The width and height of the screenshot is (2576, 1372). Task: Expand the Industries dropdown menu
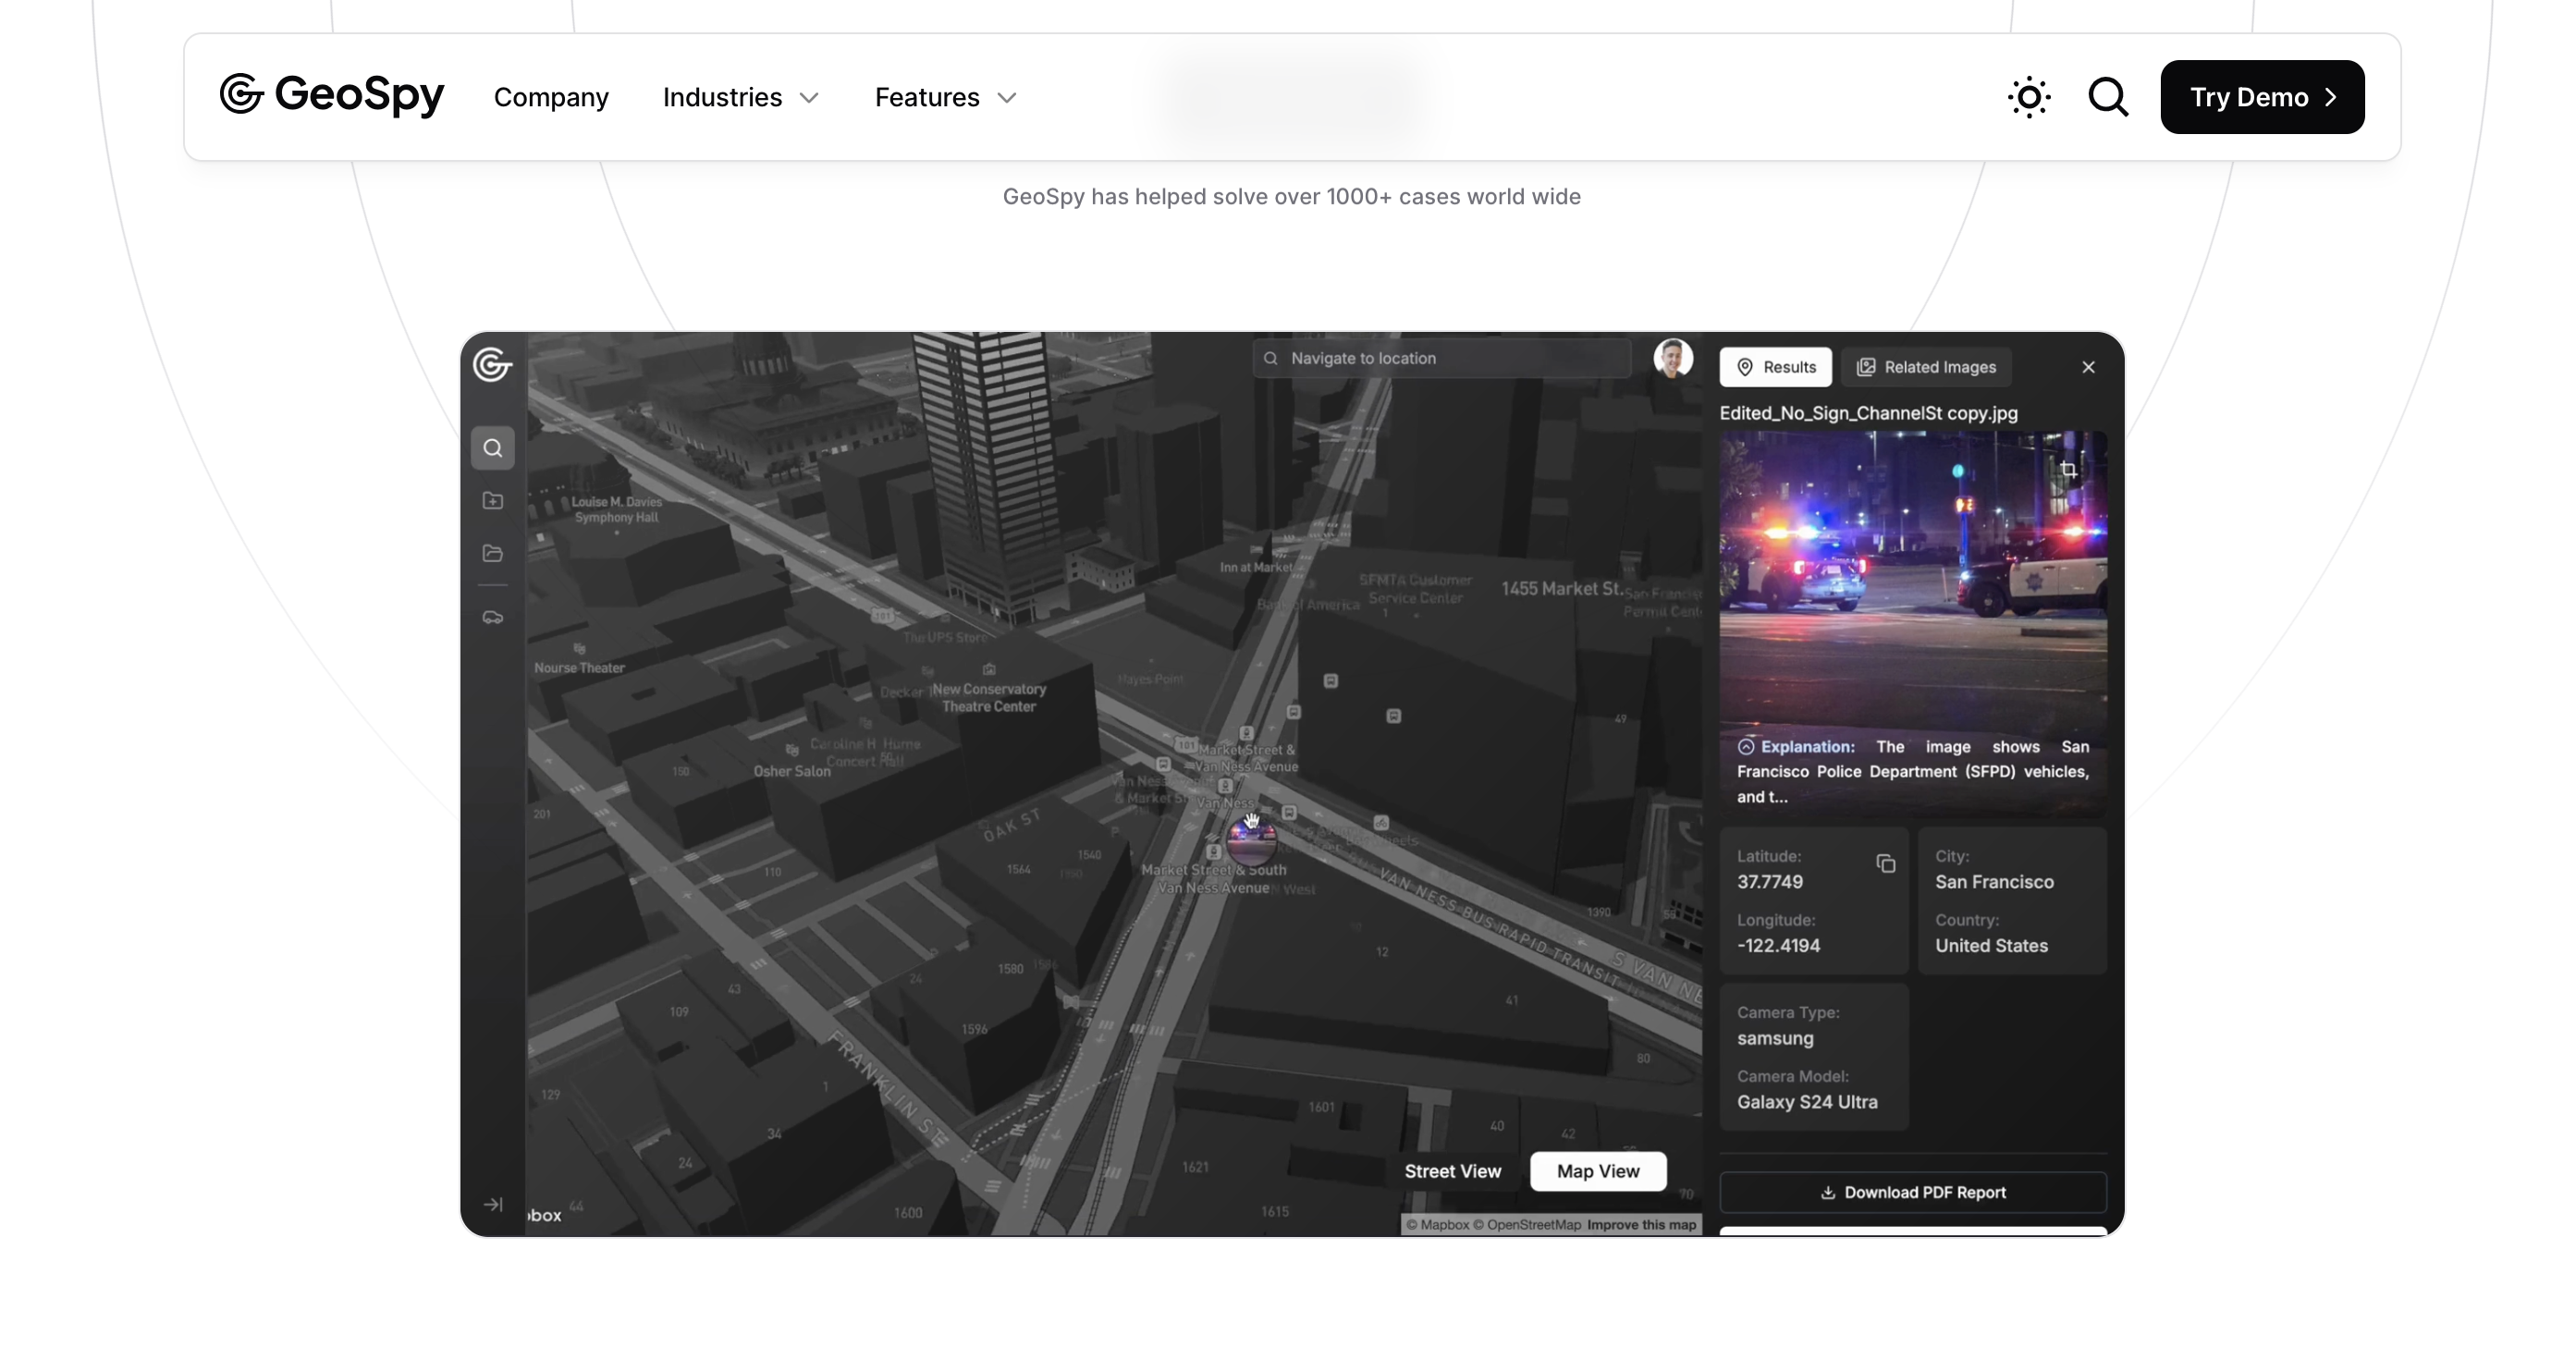[741, 97]
